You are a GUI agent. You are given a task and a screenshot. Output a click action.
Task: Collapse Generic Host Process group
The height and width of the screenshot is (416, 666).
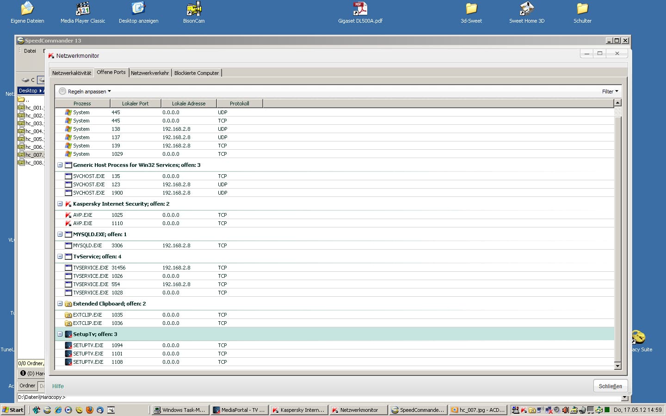(60, 165)
